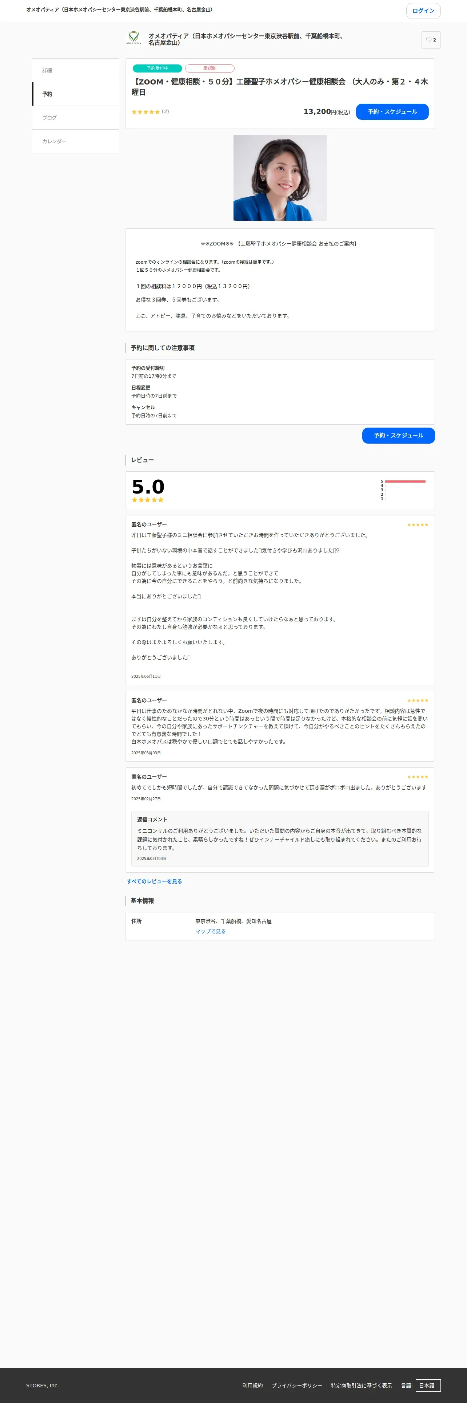
Task: Click the ログイン button
Action: pos(423,11)
